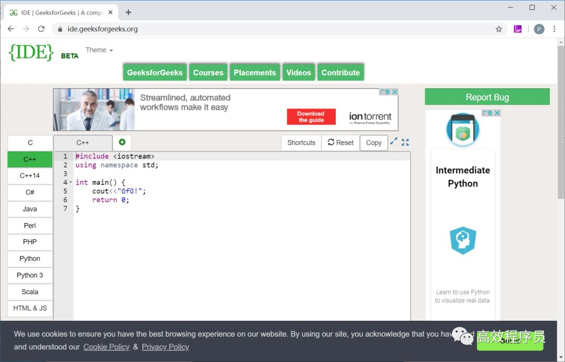This screenshot has height=362, width=565.
Task: Close the Intermediate Python side ad
Action: tap(498, 113)
